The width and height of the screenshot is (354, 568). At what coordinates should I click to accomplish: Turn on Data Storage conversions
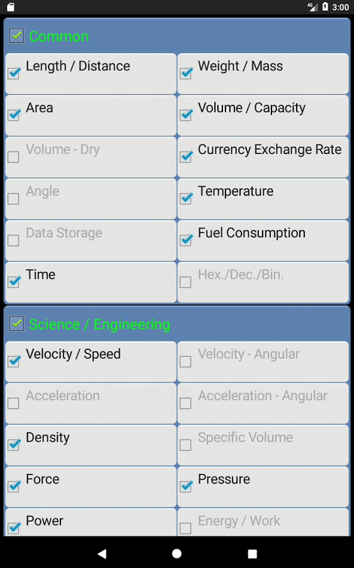click(x=13, y=240)
